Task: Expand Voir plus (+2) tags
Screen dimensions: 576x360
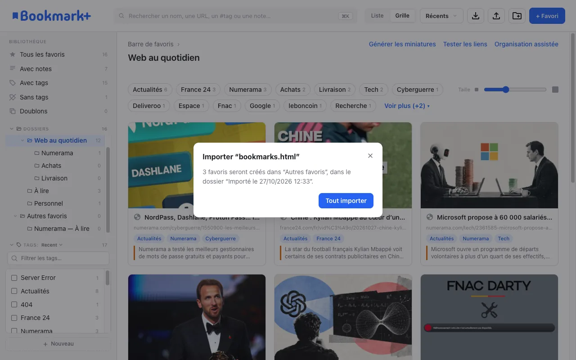Action: pos(407,106)
